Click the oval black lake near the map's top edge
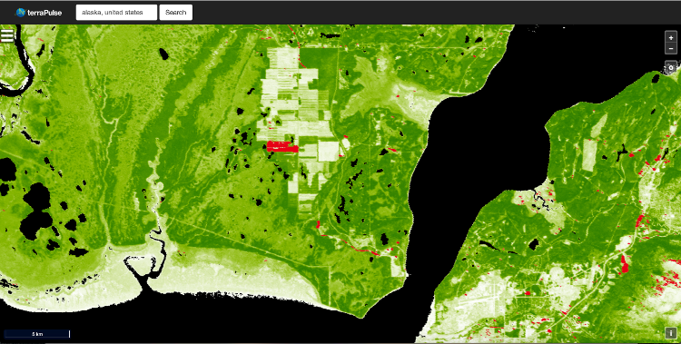681x344 pixels. (163, 54)
